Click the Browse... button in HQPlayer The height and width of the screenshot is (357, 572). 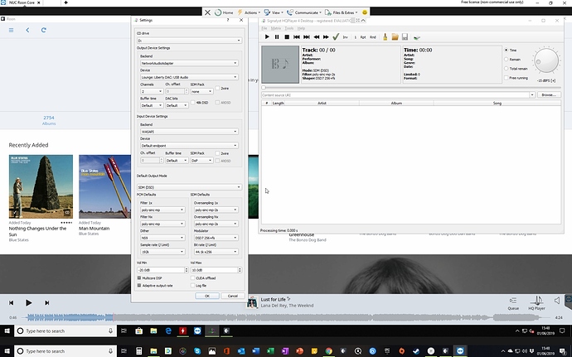coord(549,94)
